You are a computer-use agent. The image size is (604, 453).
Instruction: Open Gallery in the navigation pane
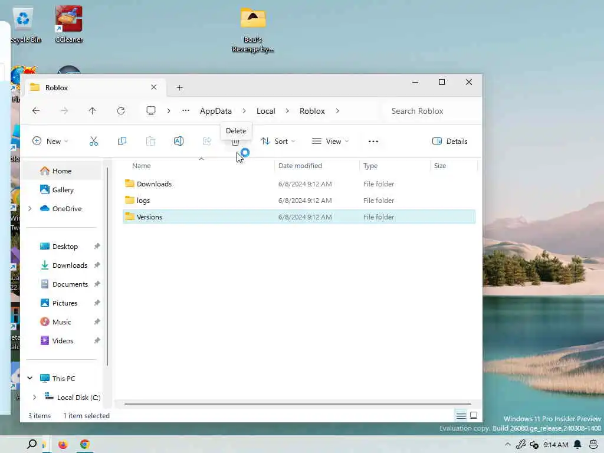[x=64, y=189]
